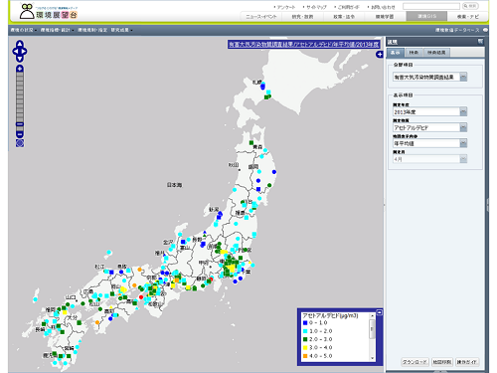Open the 環境指標・統計 dropdown menu
The width and height of the screenshot is (497, 373).
(x=57, y=30)
